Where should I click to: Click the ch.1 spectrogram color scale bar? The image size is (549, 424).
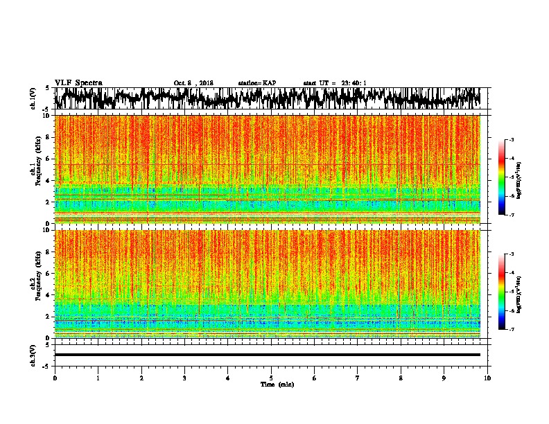[501, 177]
